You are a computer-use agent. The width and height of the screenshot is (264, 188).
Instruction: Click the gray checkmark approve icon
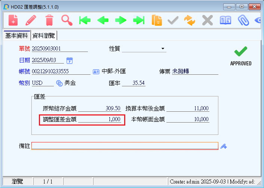(173, 20)
